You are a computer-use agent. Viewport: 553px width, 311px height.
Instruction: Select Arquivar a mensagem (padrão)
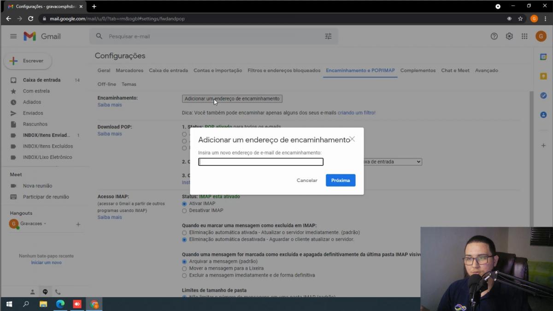coord(184,261)
